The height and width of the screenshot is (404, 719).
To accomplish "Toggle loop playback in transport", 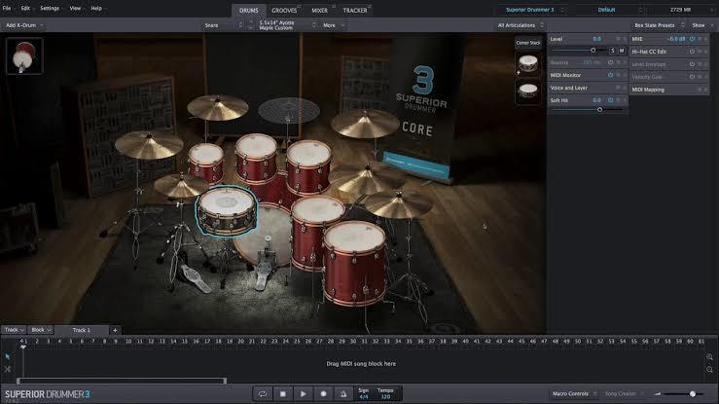I will [263, 393].
